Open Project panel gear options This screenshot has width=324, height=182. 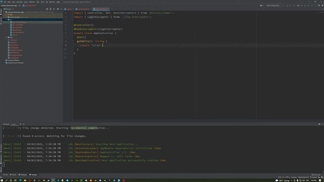(58, 9)
